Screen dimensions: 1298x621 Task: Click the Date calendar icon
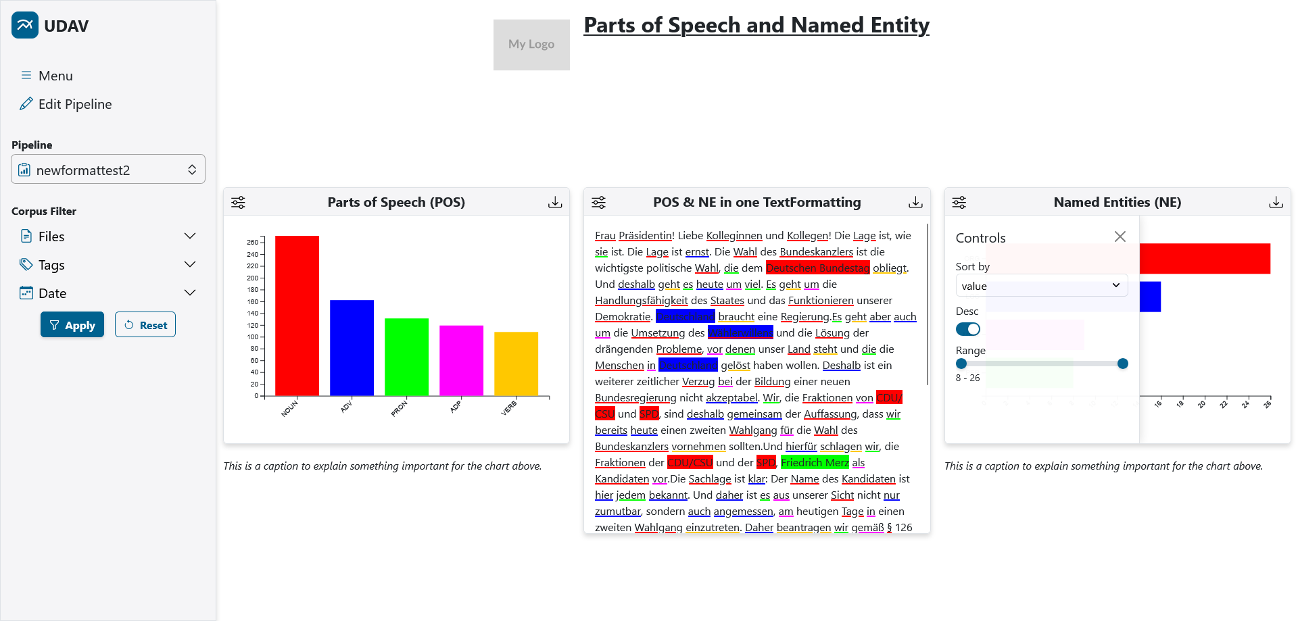(x=28, y=293)
